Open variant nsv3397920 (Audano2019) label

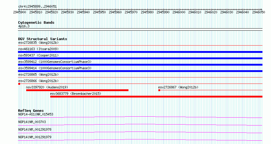coord(47,87)
